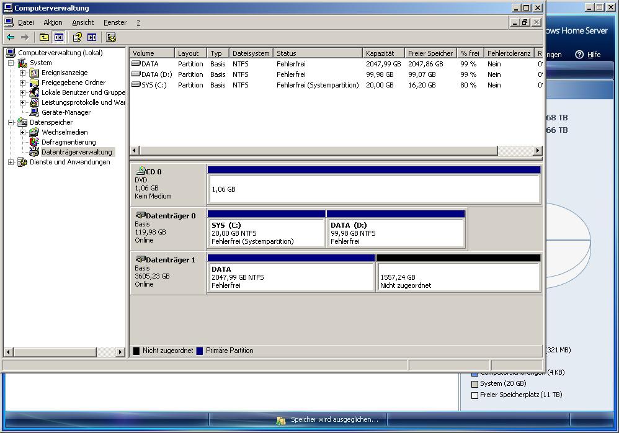Image resolution: width=619 pixels, height=433 pixels.
Task: Expand Lokale Benutzer und Gruppen node
Action: [22, 92]
